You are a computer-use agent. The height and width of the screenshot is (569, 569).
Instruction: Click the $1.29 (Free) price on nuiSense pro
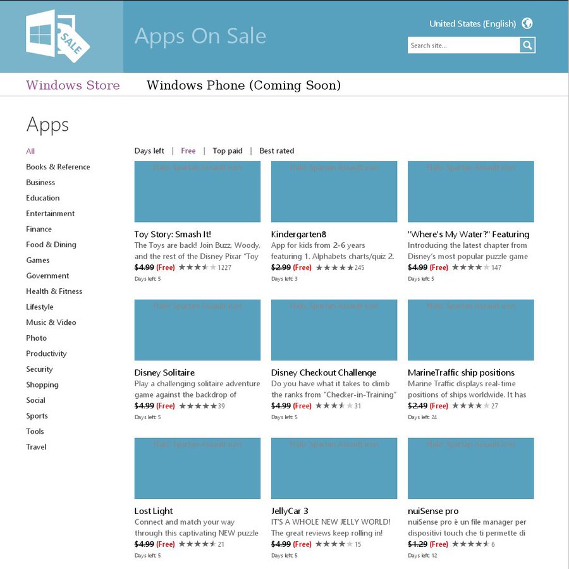[428, 544]
